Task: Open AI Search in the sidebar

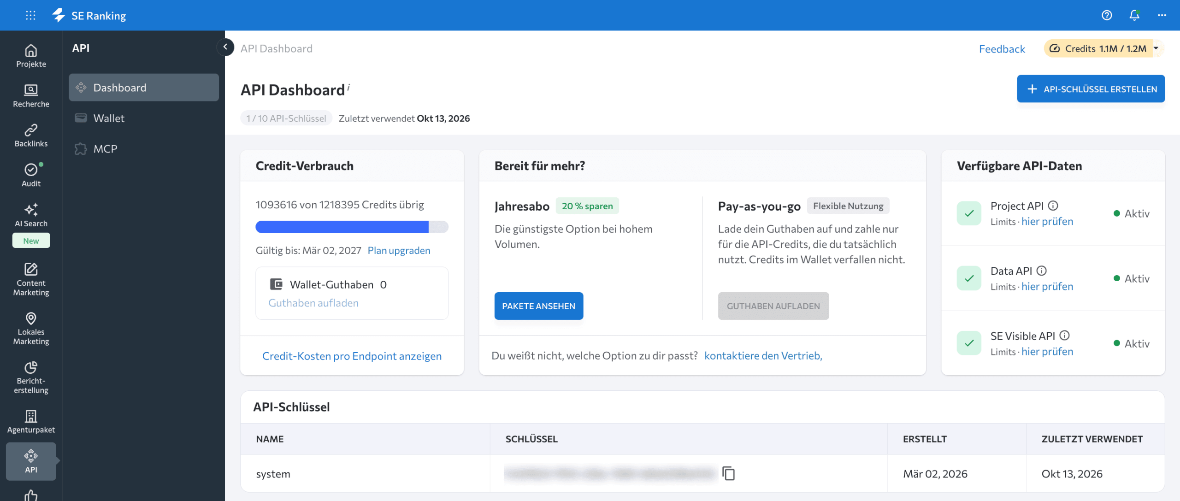Action: (x=31, y=224)
